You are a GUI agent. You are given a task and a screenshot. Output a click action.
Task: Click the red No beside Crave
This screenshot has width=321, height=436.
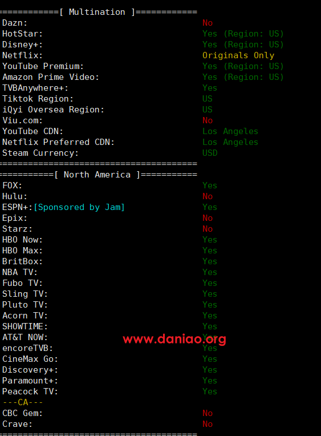click(208, 424)
